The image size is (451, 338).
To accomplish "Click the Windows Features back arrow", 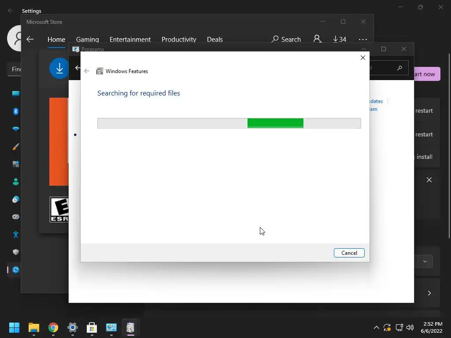I will click(87, 71).
